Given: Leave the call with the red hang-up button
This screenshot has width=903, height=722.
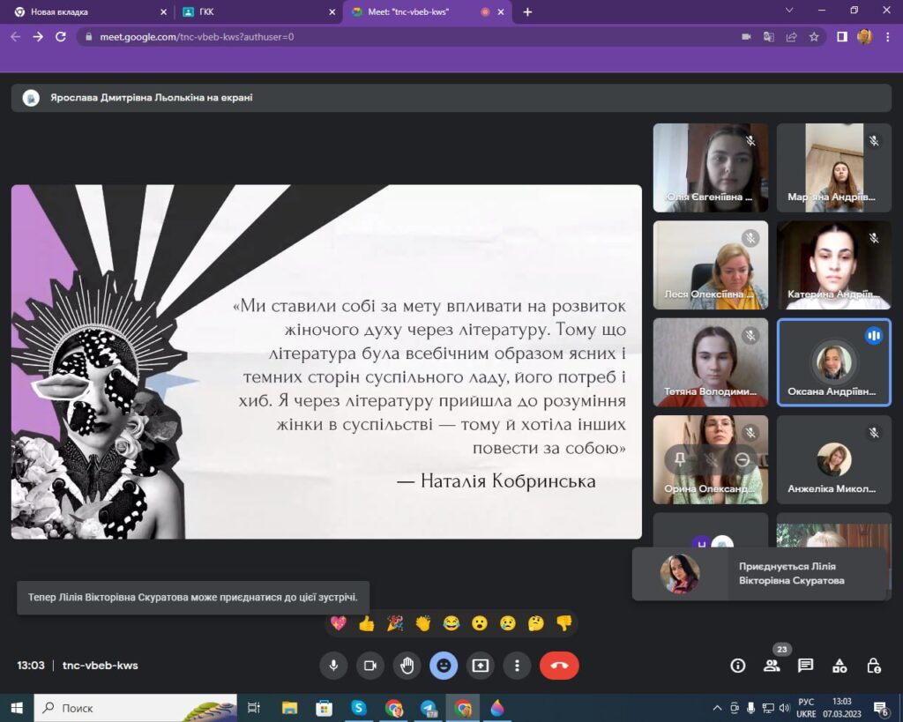Looking at the screenshot, I should click(559, 666).
